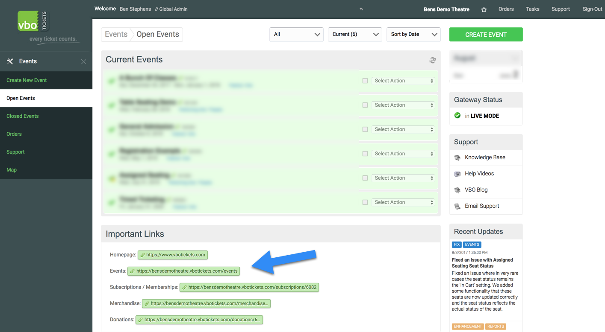Screen dimensions: 605x332
Task: Click the Open Events breadcrumb
Action: click(158, 35)
